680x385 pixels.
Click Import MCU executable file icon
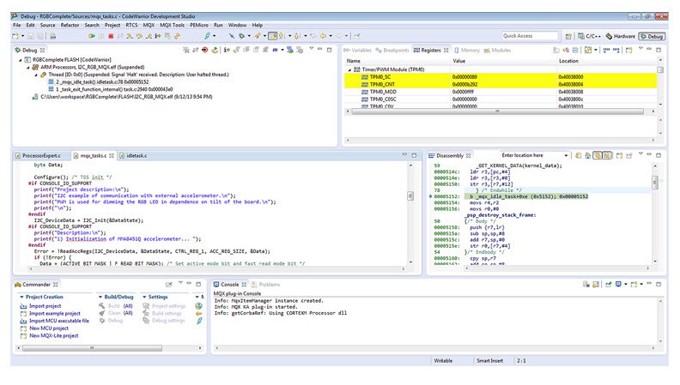(x=21, y=321)
